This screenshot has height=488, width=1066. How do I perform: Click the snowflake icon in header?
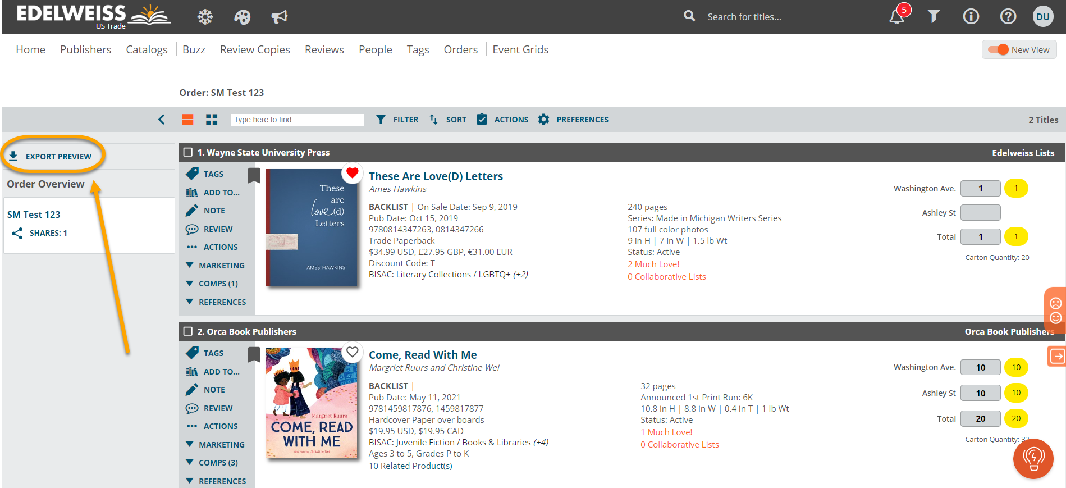point(205,17)
